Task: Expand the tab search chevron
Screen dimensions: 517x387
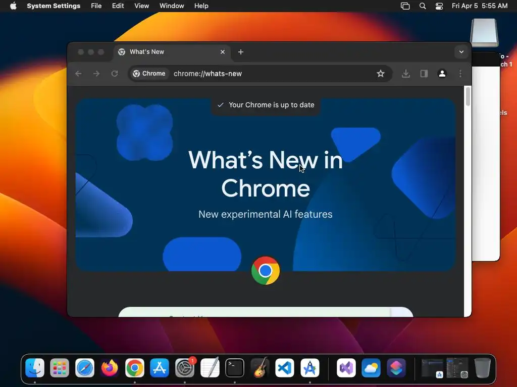Action: pos(461,52)
